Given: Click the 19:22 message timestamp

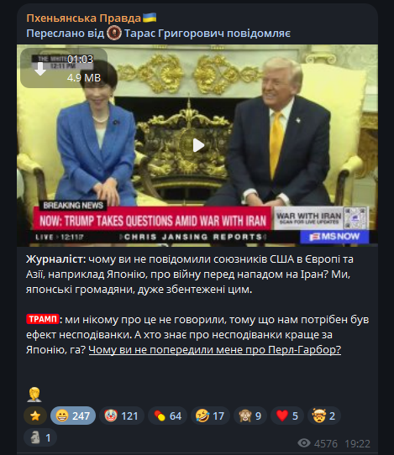Looking at the screenshot, I should pos(357,444).
